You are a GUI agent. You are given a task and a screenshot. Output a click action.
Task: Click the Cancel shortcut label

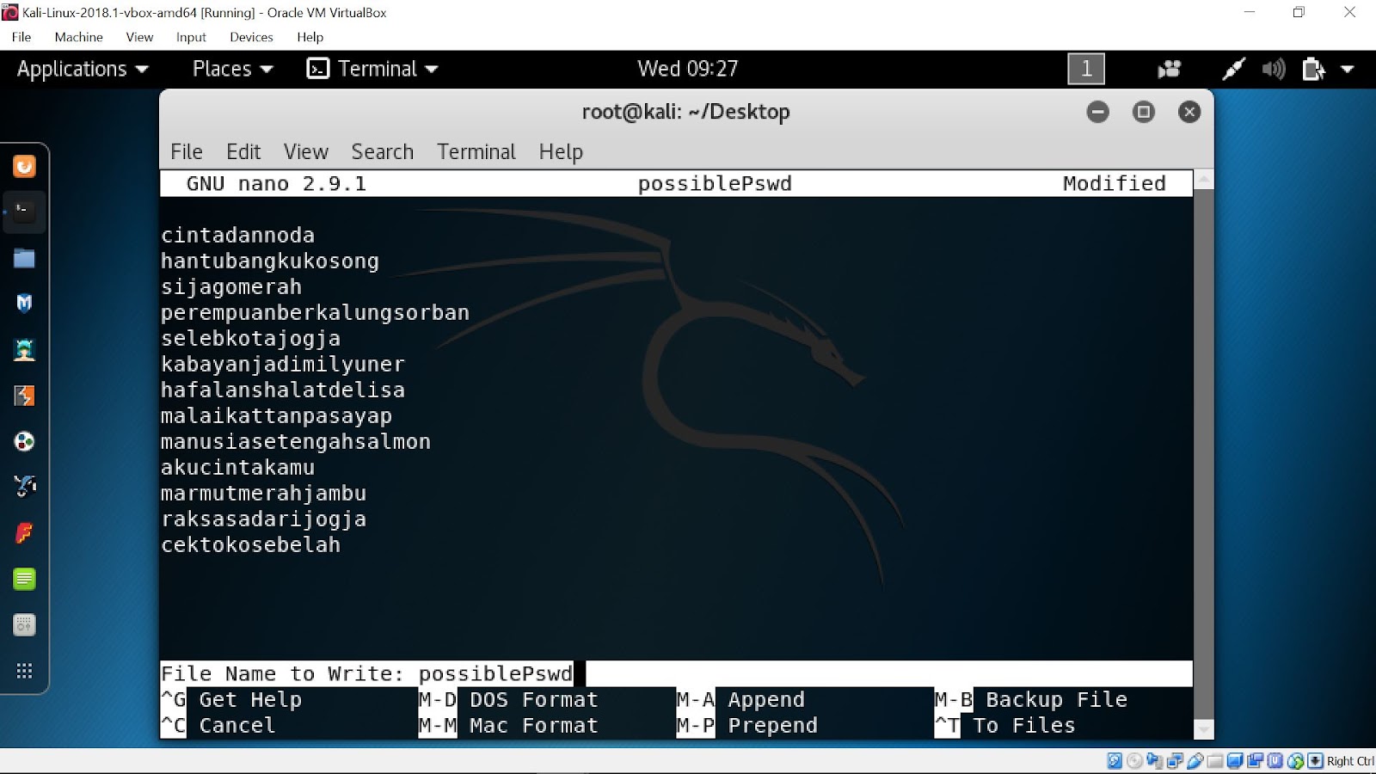[x=237, y=726]
